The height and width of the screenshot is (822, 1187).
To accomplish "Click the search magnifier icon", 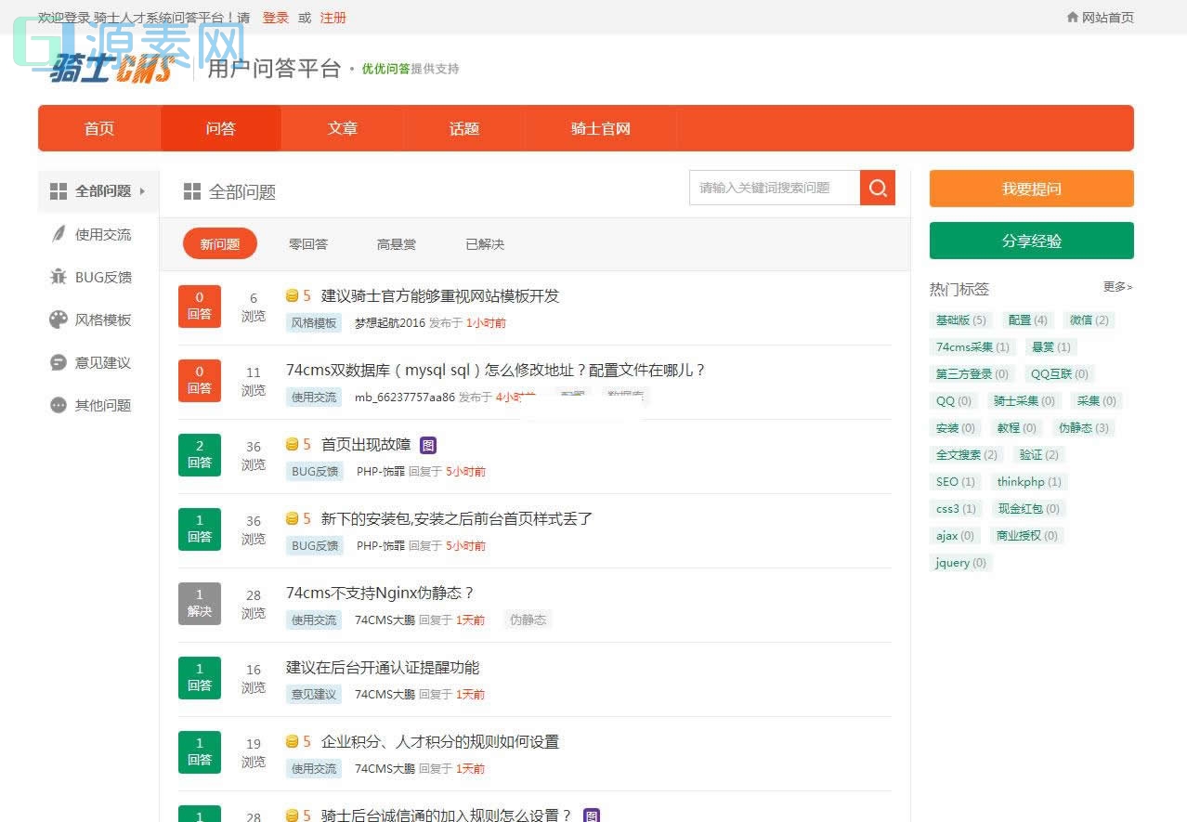I will point(877,188).
